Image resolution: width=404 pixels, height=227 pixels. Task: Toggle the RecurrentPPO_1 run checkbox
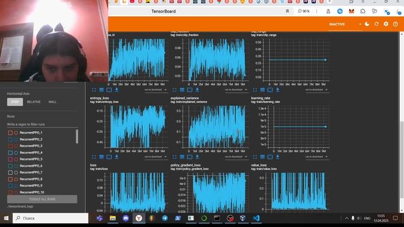10,133
